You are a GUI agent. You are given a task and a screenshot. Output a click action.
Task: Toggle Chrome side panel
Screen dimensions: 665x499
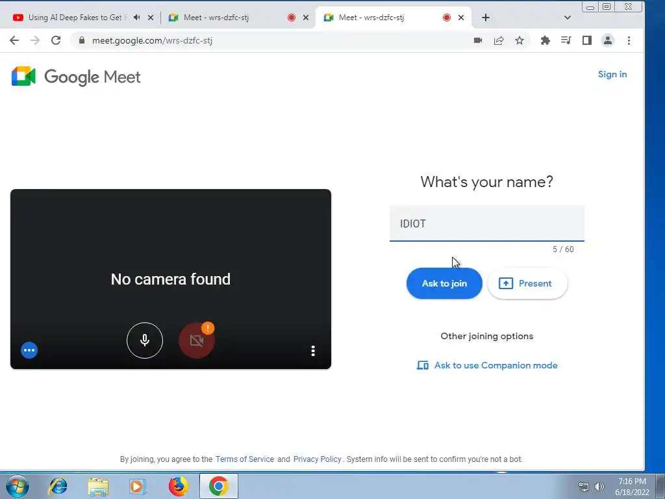[x=587, y=40]
